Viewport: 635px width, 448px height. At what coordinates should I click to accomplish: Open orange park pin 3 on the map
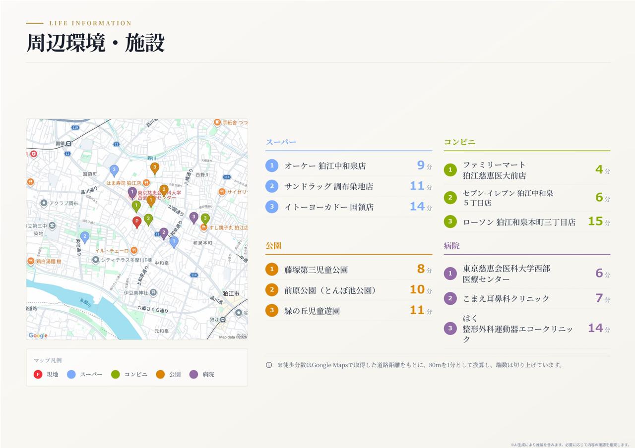pos(155,168)
